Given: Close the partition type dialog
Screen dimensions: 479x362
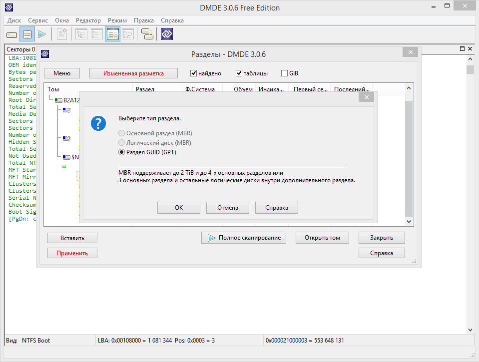Looking at the screenshot, I should point(366,97).
